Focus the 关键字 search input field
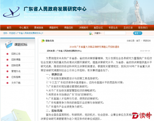This screenshot has width=154, height=121. click(115, 33)
